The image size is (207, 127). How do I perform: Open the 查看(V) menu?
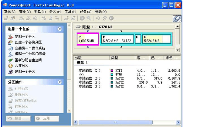[25, 12]
